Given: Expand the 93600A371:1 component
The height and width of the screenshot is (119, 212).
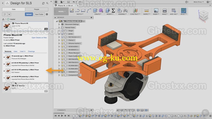Looking at the screenshot, I should point(59,72).
